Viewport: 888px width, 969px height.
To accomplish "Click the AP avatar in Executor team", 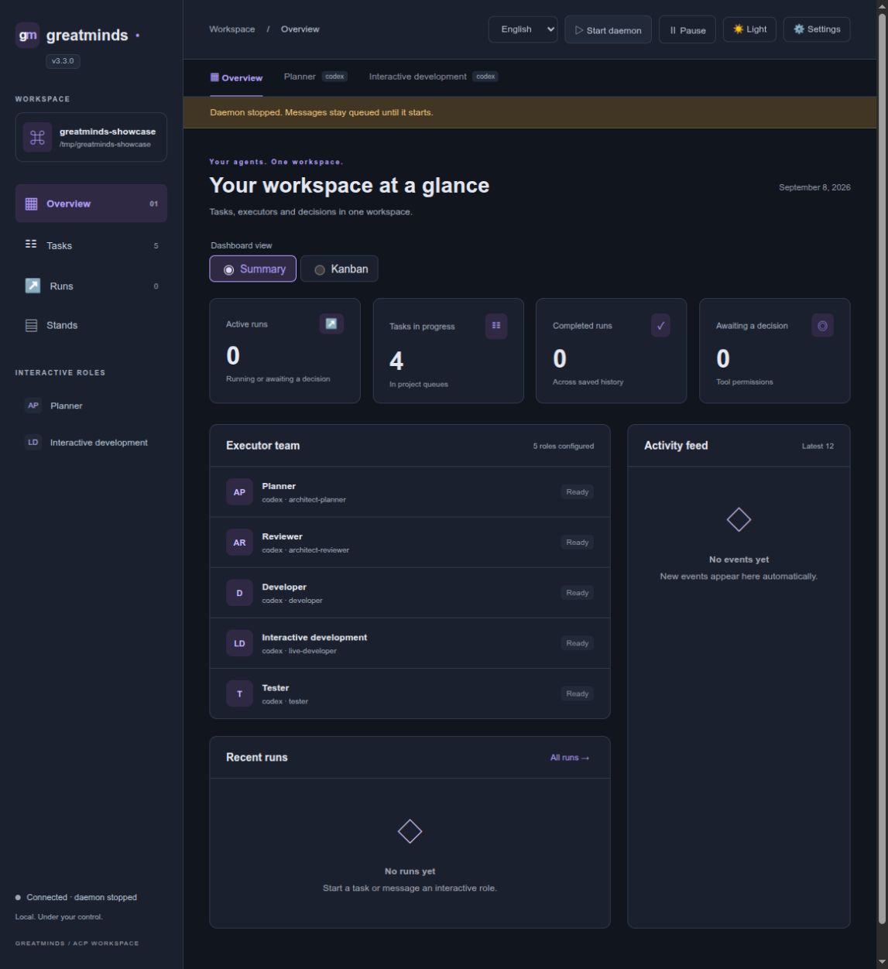I will coord(239,492).
